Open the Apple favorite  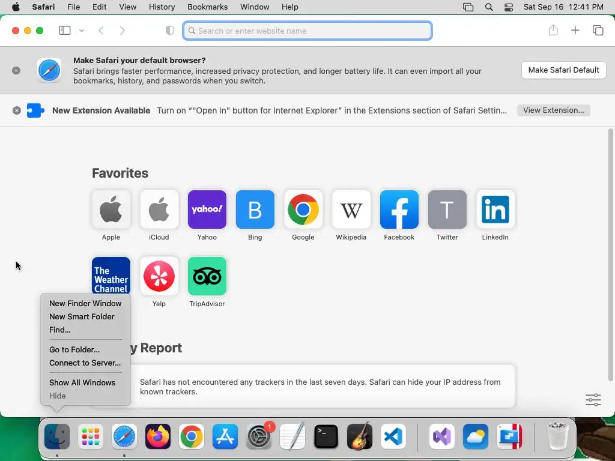point(111,209)
